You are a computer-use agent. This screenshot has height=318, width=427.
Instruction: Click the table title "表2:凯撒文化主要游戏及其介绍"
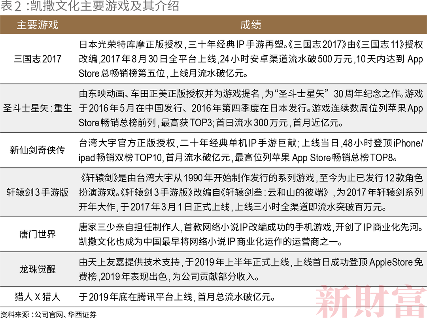(90, 6)
